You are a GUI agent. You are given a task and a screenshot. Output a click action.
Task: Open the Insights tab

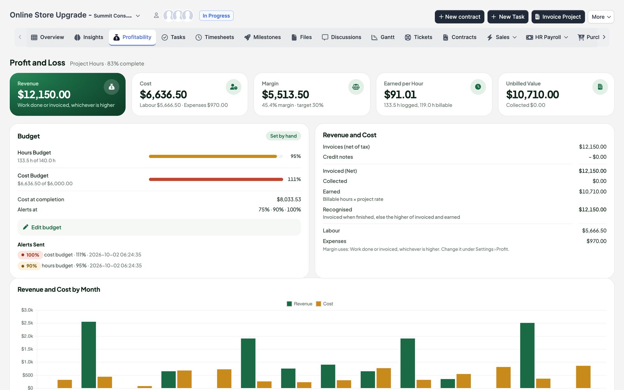(89, 37)
